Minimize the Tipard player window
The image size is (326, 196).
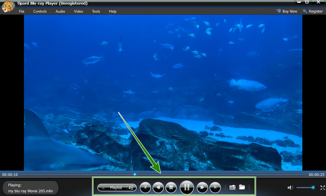299,2
